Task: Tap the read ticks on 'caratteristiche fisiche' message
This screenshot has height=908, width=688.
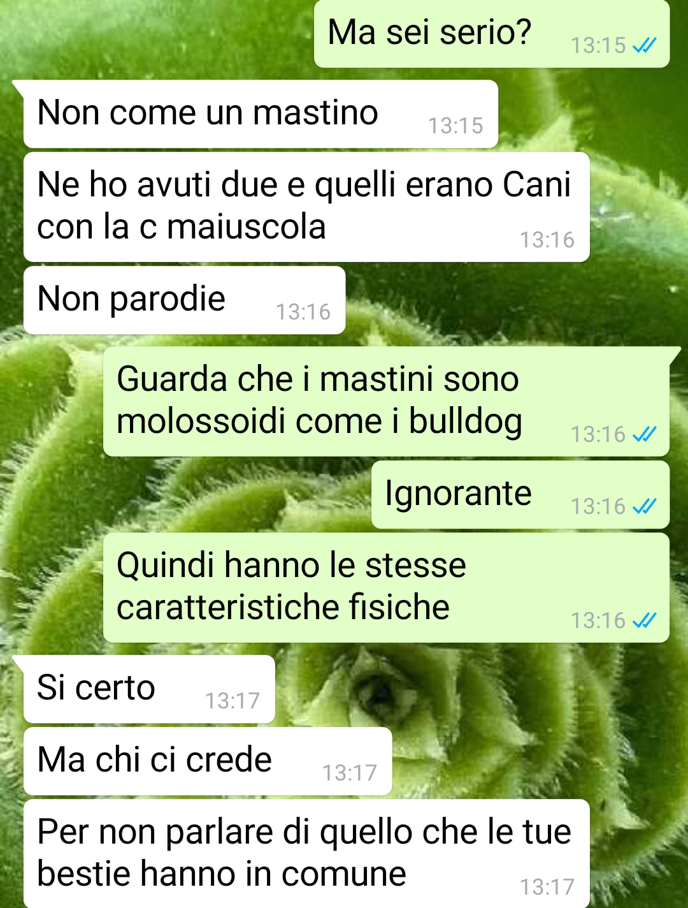Action: [644, 620]
